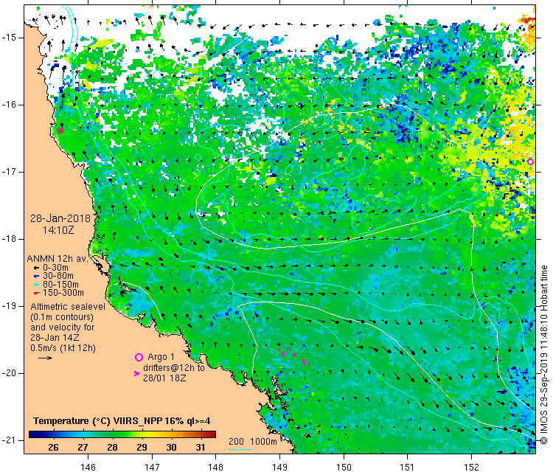The width and height of the screenshot is (553, 472).
Task: Click the 149 longitude axis label
Action: pyautogui.click(x=279, y=467)
